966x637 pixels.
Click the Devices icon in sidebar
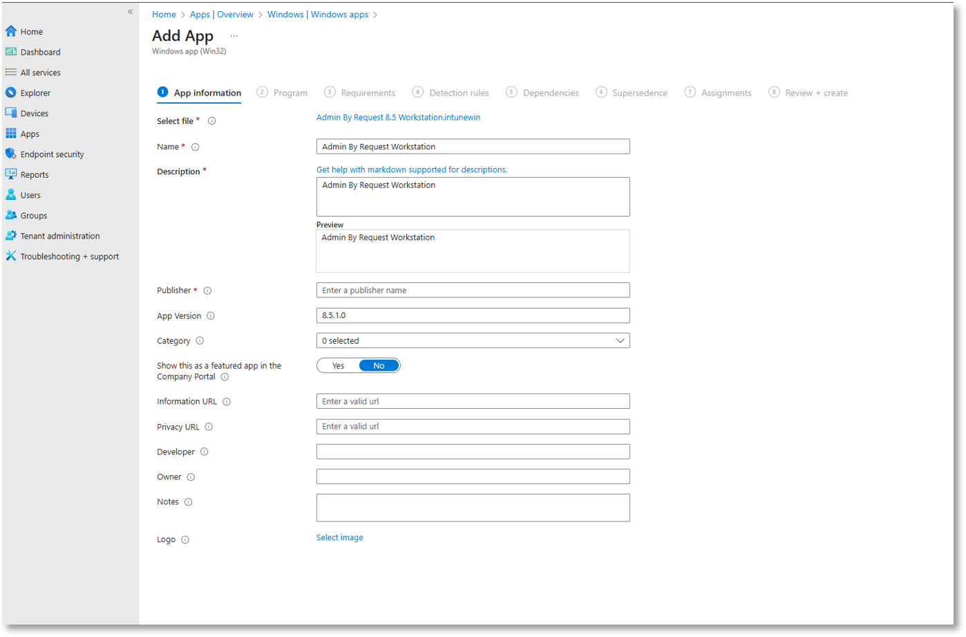pos(11,113)
